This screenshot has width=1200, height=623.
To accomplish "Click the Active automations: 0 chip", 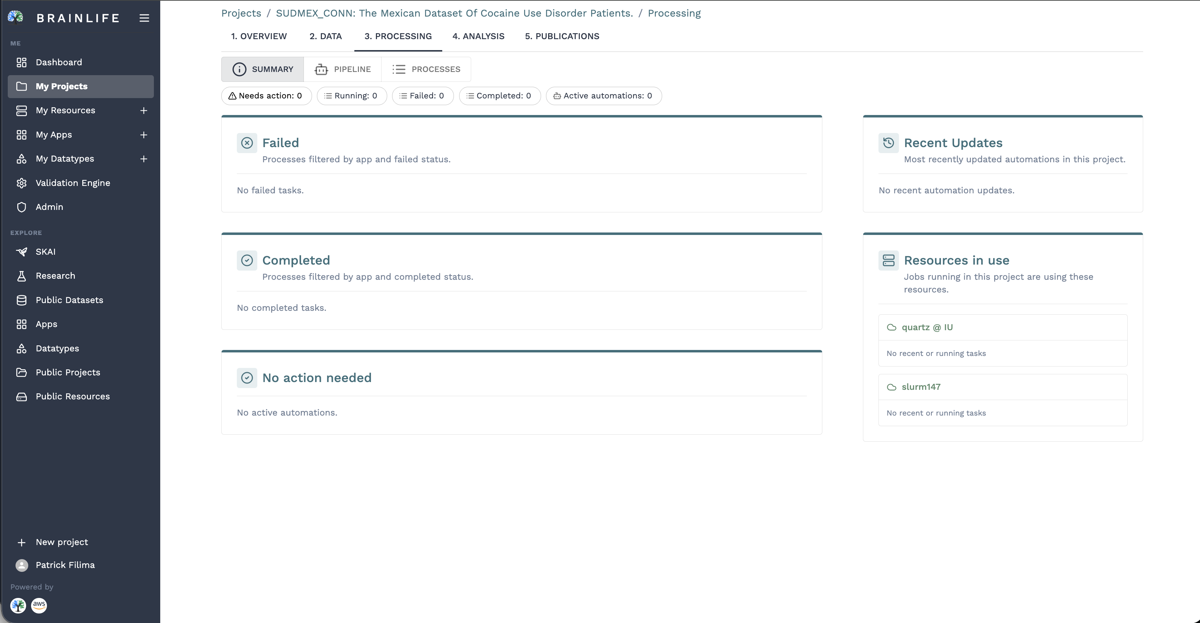I will [604, 96].
